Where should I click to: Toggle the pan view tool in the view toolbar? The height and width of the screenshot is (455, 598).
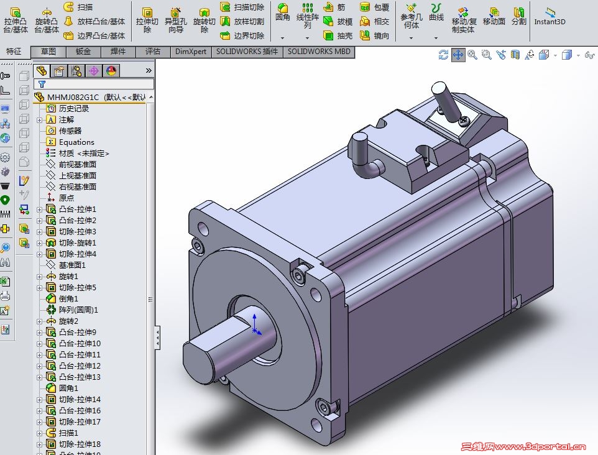pyautogui.click(x=458, y=55)
